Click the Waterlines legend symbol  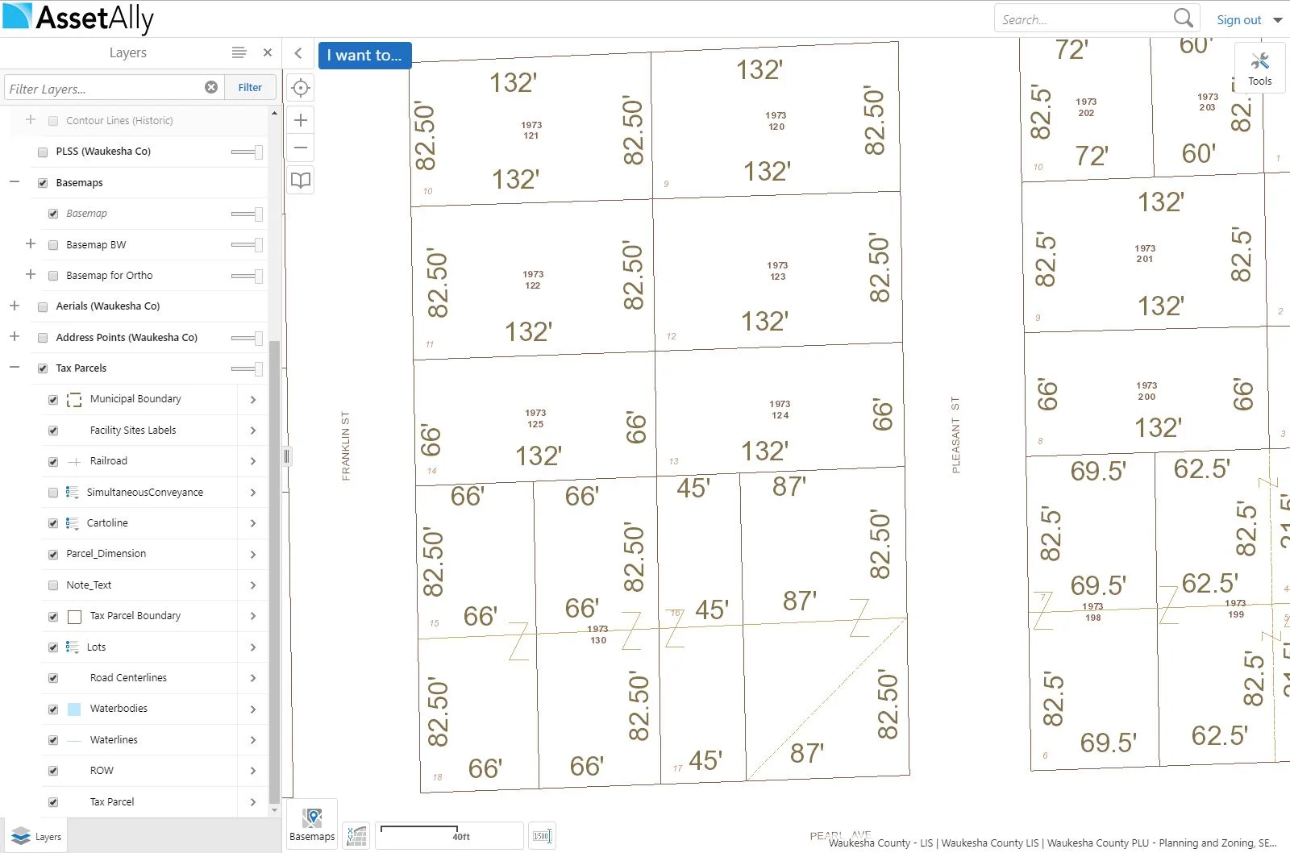tap(74, 740)
